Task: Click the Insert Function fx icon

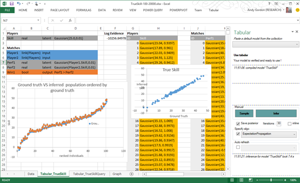Action: click(x=70, y=21)
